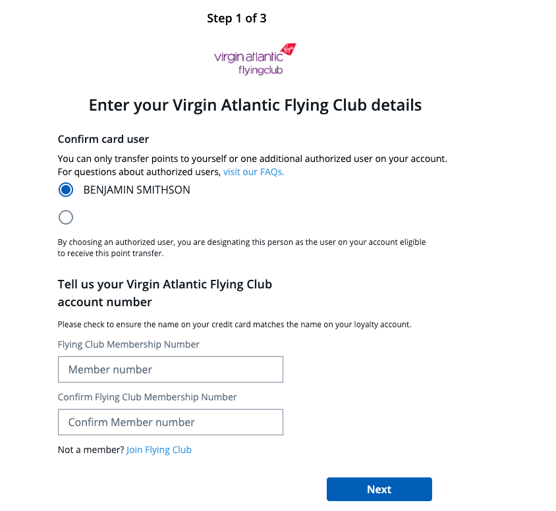Click the Not a member? text
The width and height of the screenshot is (556, 511).
tap(91, 450)
